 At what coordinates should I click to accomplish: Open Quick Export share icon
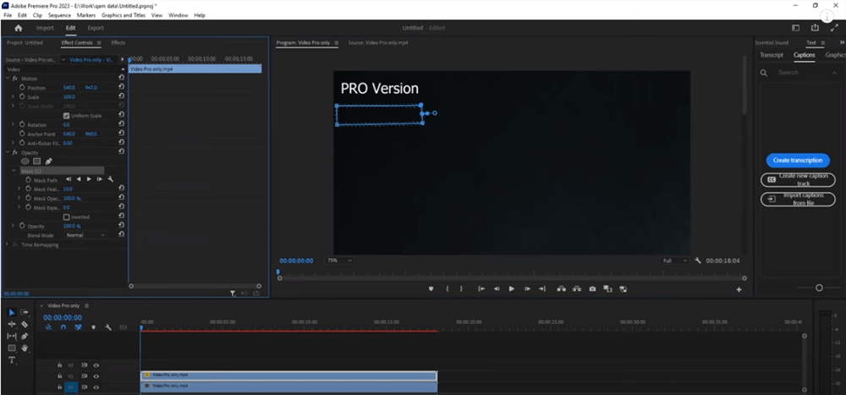click(815, 28)
